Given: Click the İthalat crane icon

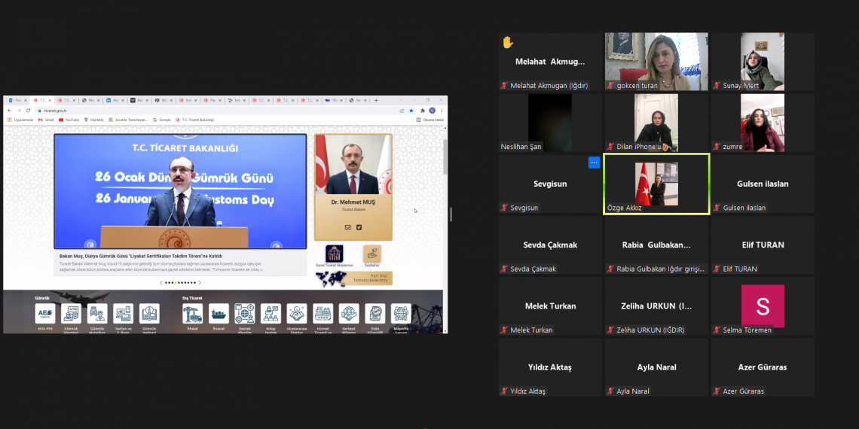Looking at the screenshot, I should point(193,313).
